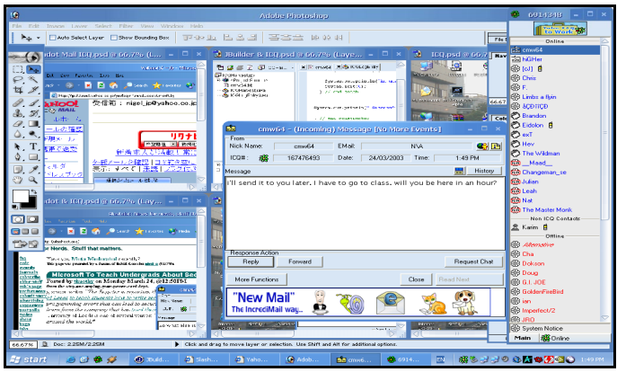Switch to the Main tab in ICQ
Image resolution: width=617 pixels, height=372 pixels.
(522, 338)
